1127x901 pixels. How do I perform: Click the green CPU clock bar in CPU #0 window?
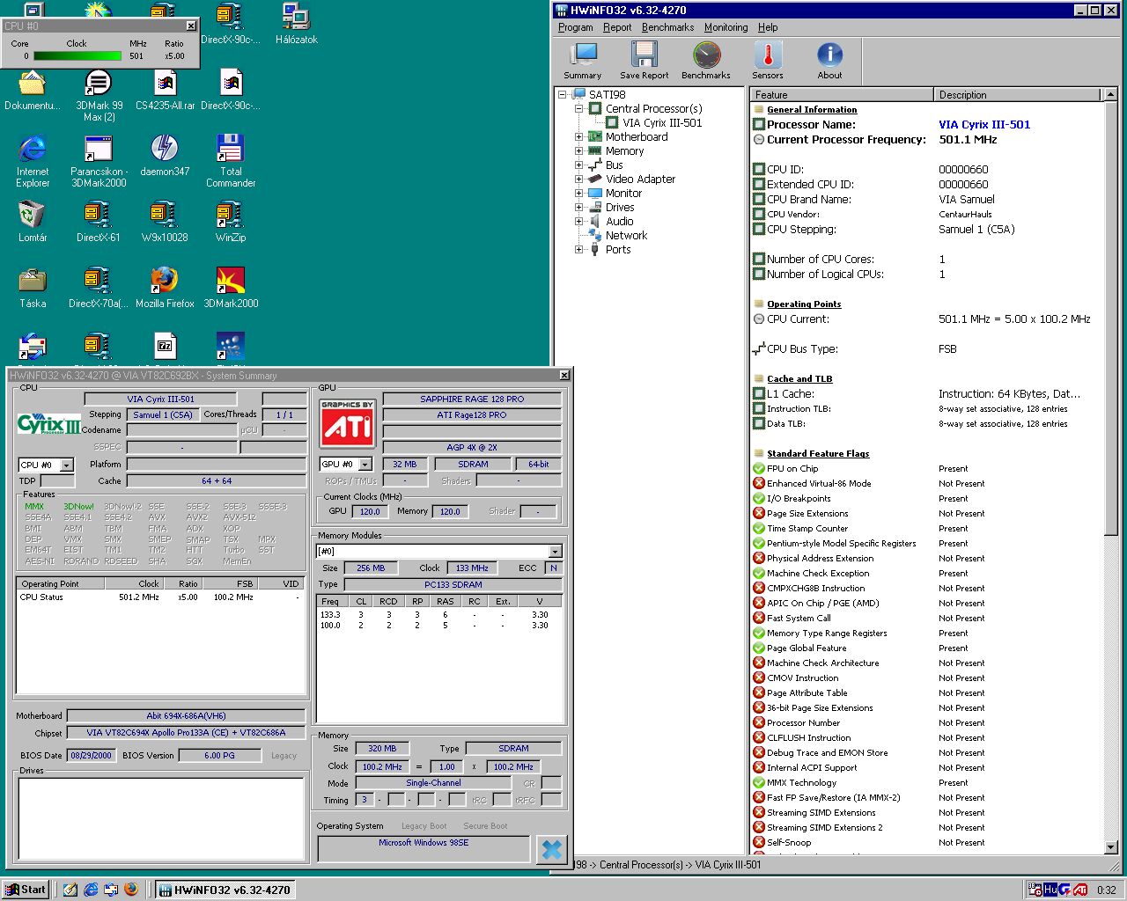click(x=77, y=56)
